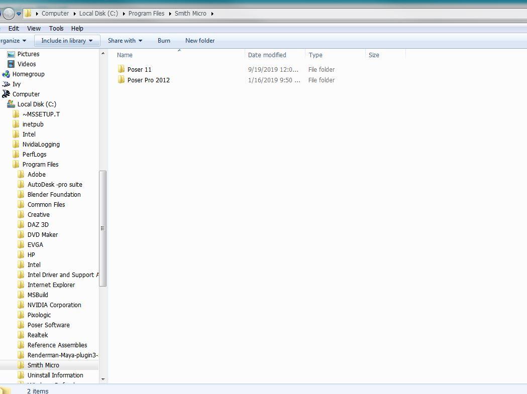This screenshot has width=527, height=394.
Task: Go to Program Files breadcrumb
Action: (146, 14)
